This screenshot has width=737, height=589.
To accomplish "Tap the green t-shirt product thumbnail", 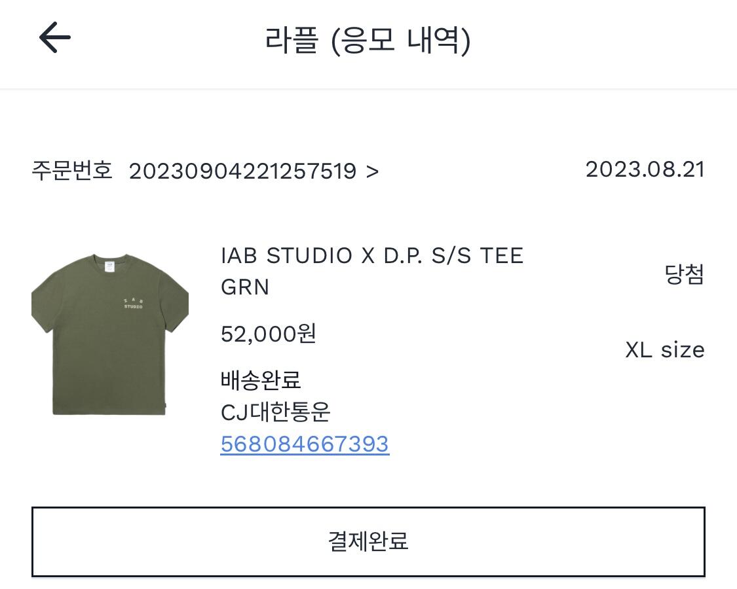I will [x=110, y=334].
